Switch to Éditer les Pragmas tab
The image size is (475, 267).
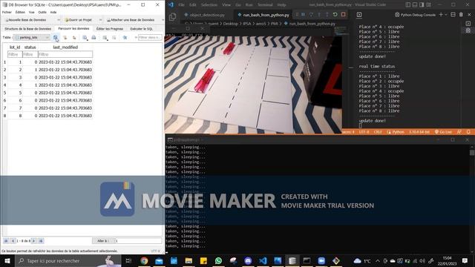(x=110, y=29)
